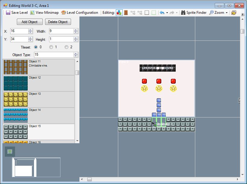247x184 pixels.
Task: Undo the last action
Action: 162,13
